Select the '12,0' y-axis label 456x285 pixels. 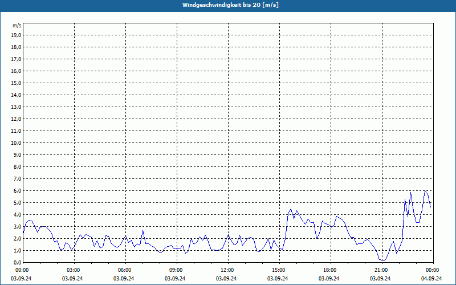[x=16, y=119]
